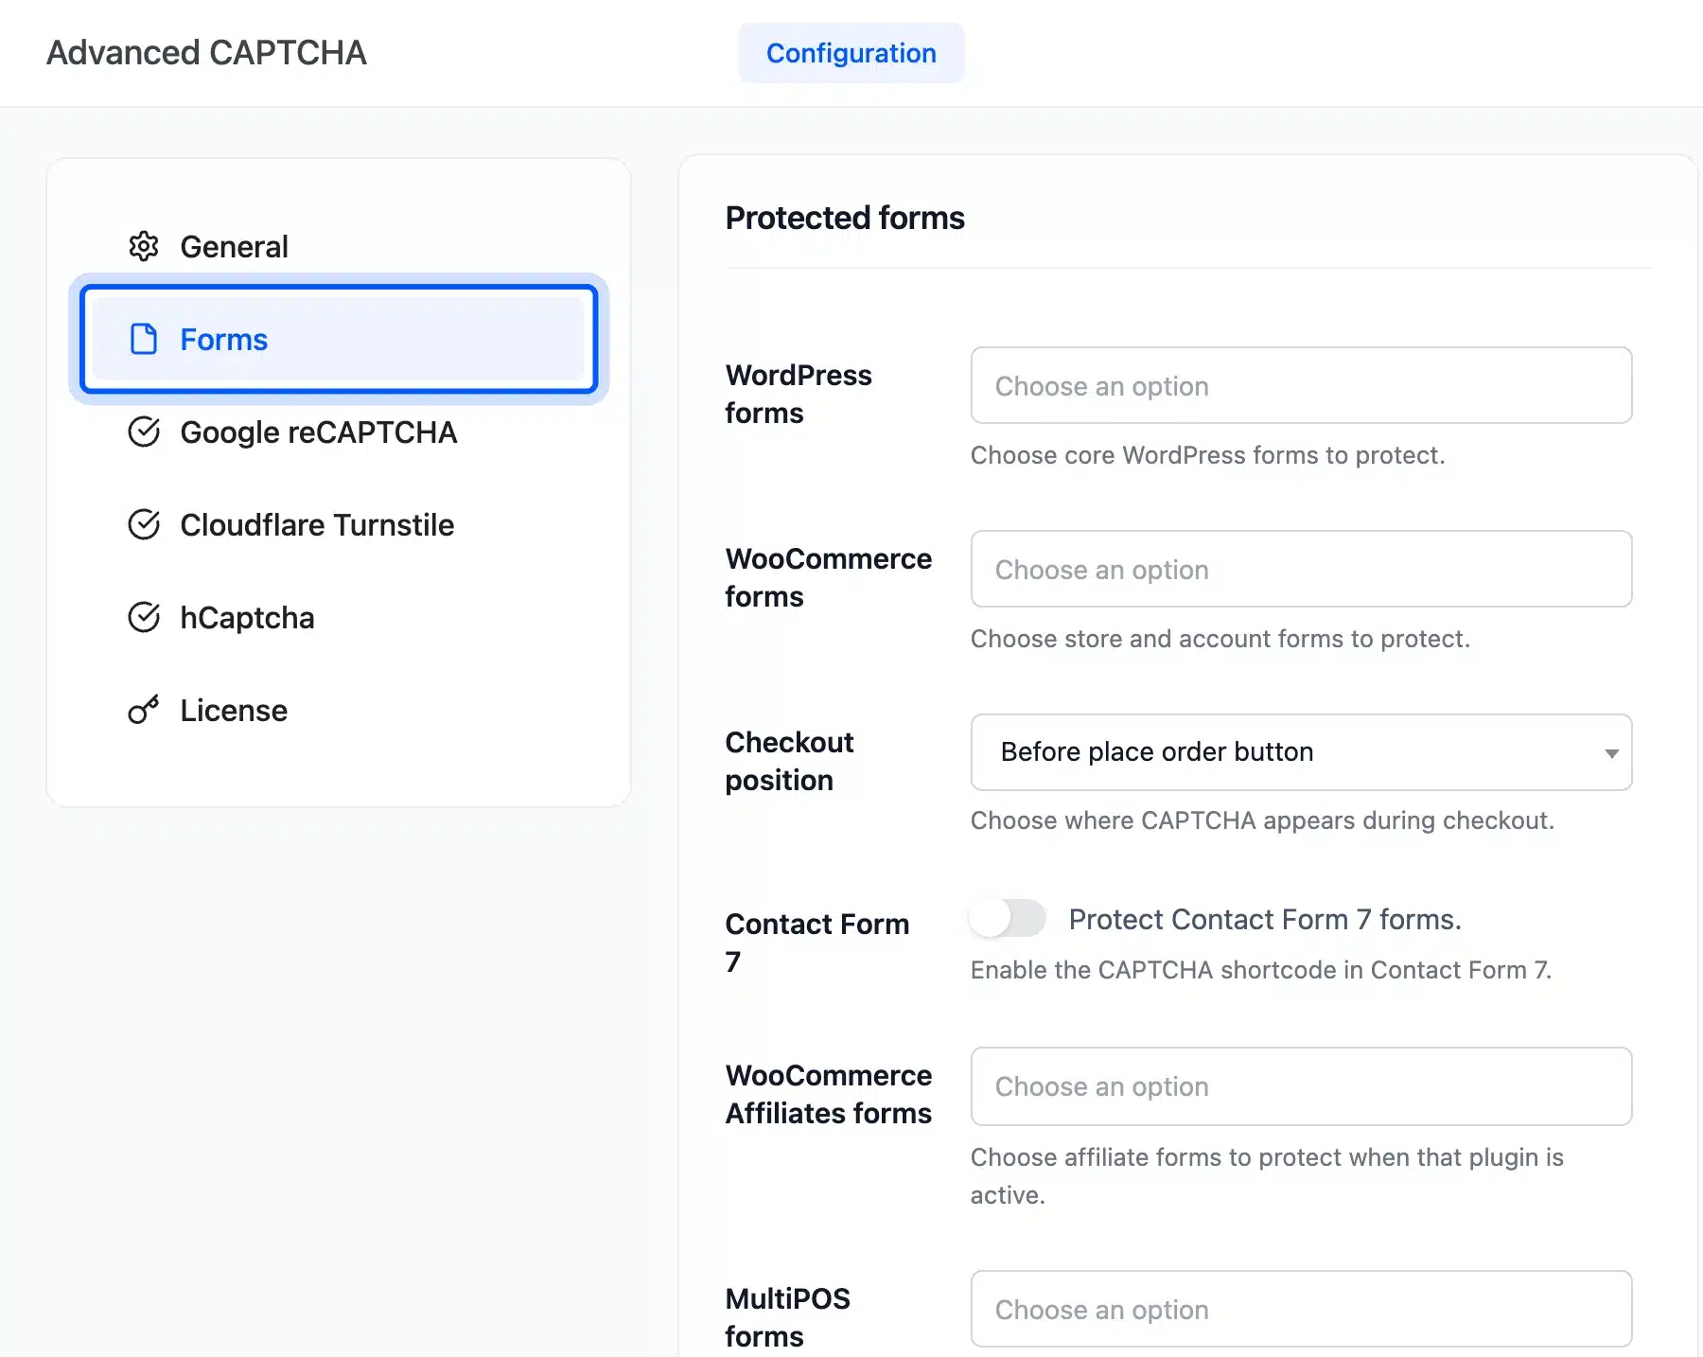Click the 'Protect Contact Form 7 forms.' label
This screenshot has width=1703, height=1357.
(x=1265, y=919)
